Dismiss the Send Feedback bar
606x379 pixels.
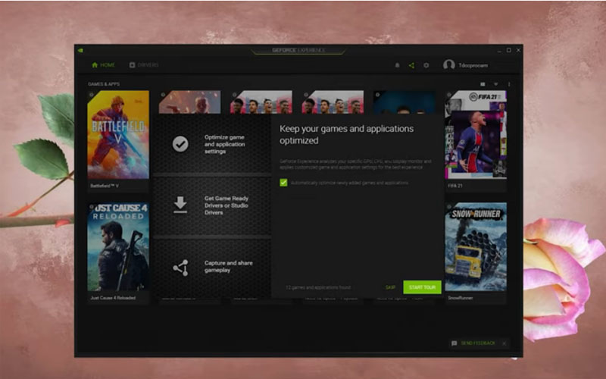[x=504, y=343]
